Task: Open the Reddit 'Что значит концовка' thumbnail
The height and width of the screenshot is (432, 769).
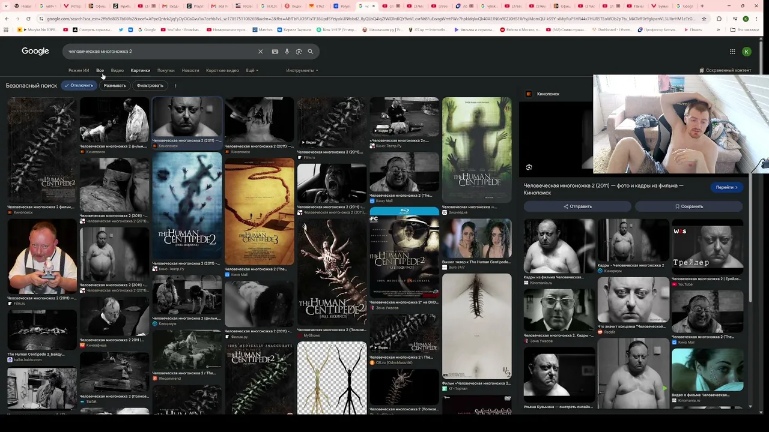Action: [x=633, y=299]
